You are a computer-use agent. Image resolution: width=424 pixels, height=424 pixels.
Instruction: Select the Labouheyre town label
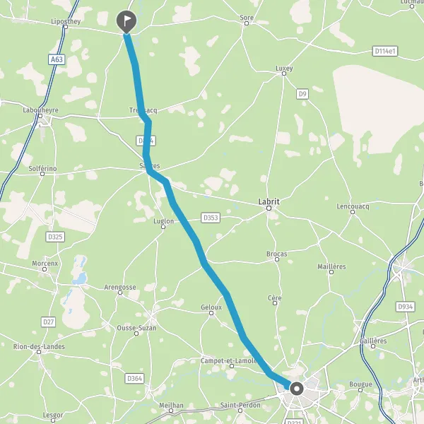(x=40, y=110)
